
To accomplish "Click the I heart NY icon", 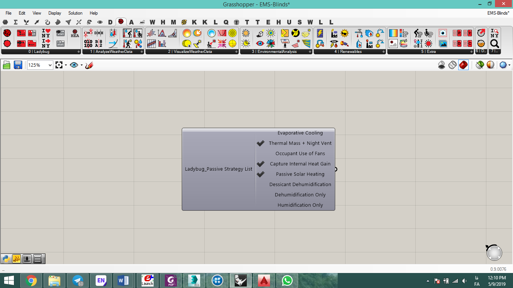I will tap(46, 33).
